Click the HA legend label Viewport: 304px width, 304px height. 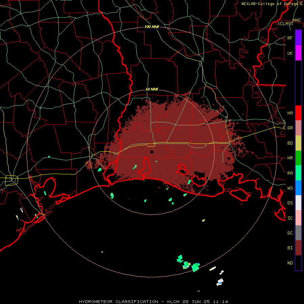click(x=290, y=113)
